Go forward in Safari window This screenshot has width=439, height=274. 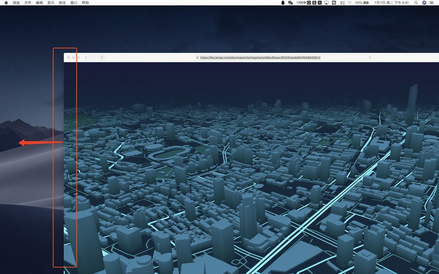point(92,58)
